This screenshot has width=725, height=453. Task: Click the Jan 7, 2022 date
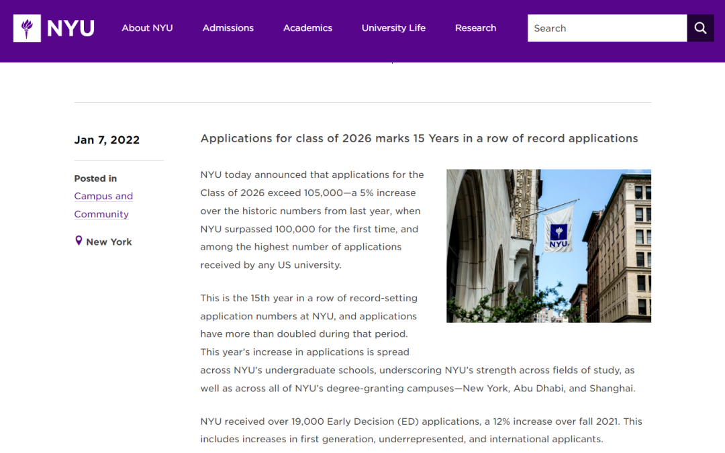point(107,140)
